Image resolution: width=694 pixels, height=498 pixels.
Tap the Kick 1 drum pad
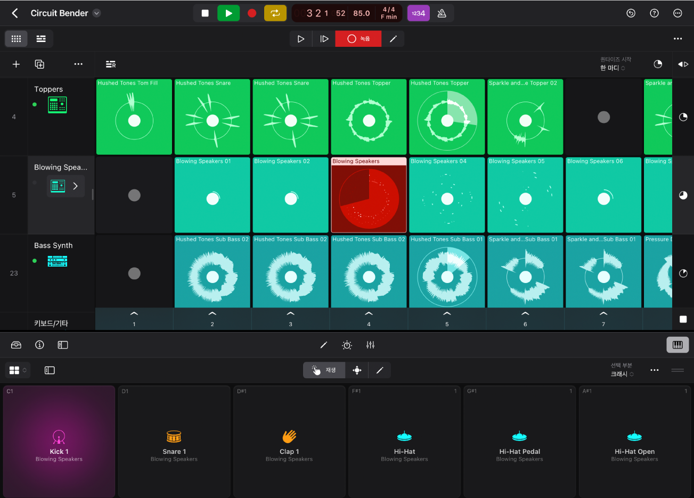click(x=59, y=442)
